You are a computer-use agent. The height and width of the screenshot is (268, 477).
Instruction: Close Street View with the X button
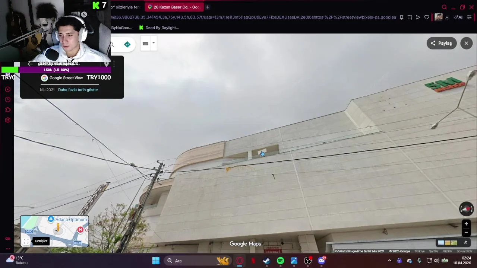coord(466,43)
